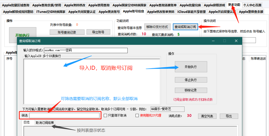Enable the 只查询不取消 checkbox
The width and height of the screenshot is (269, 136).
(105, 116)
